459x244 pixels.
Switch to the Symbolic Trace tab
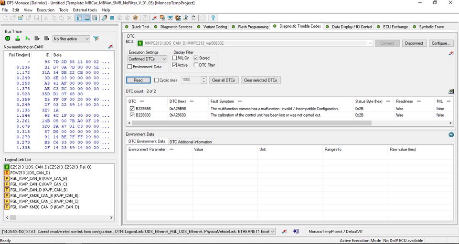[428, 27]
